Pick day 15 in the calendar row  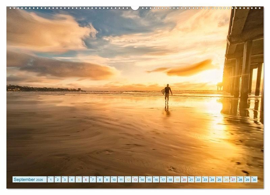point(148,179)
